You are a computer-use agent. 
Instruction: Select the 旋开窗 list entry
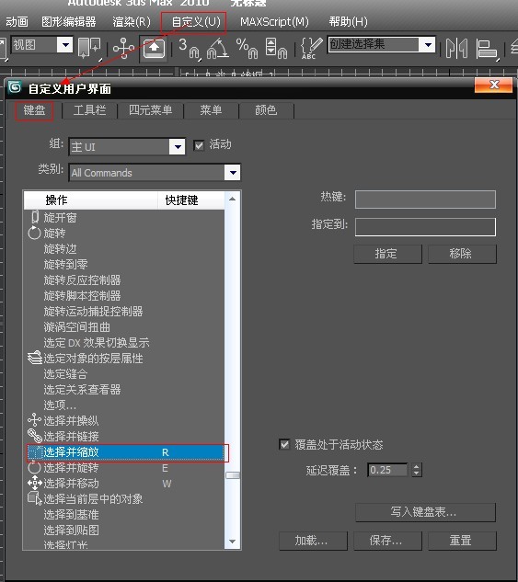pos(125,218)
